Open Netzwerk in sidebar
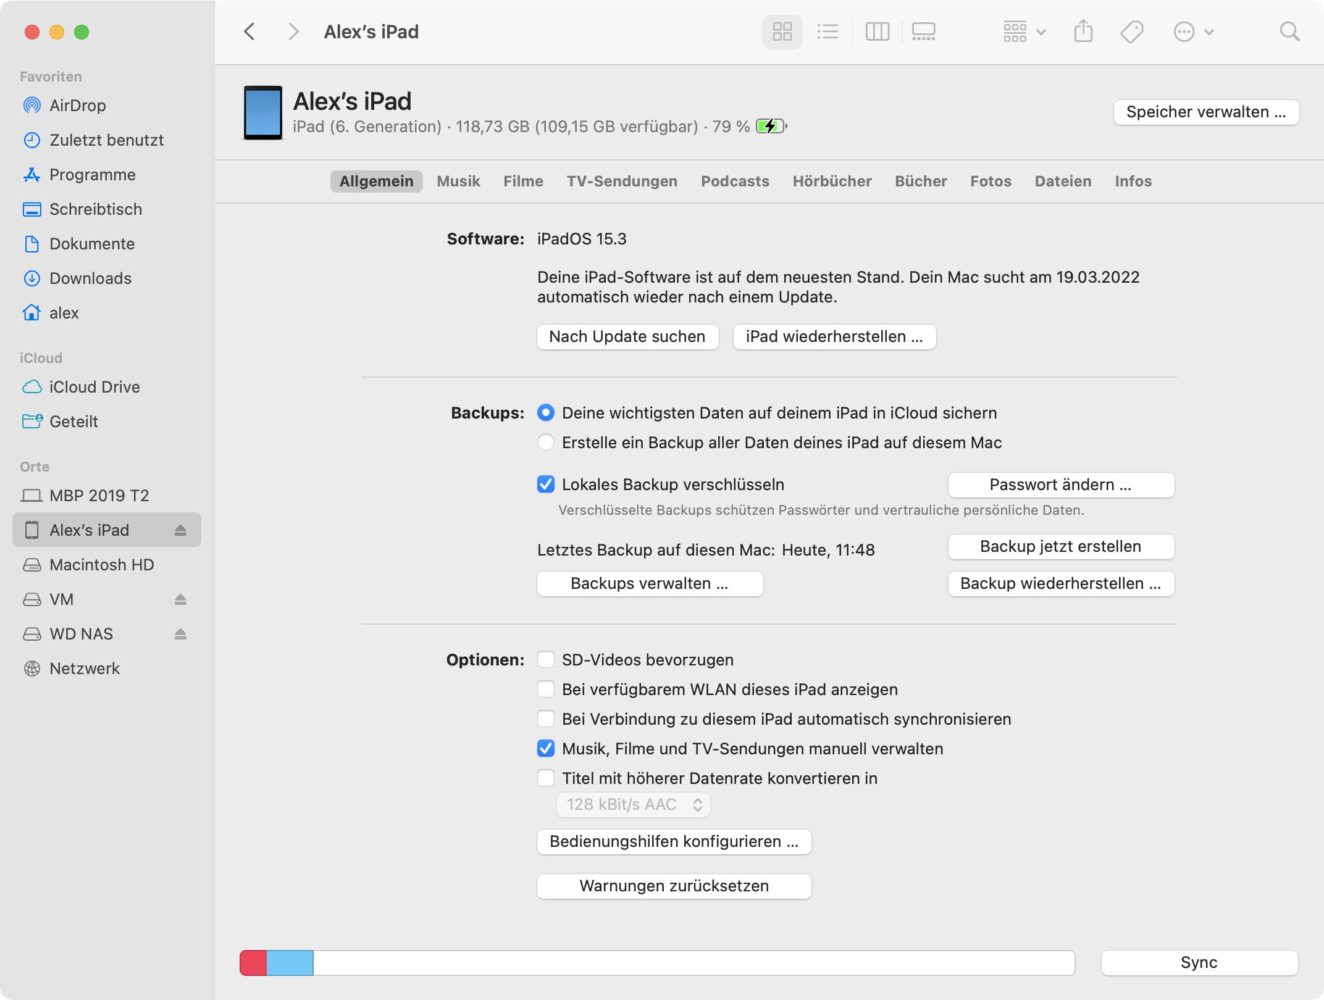Screen dimensions: 1324x1000 click(107, 669)
